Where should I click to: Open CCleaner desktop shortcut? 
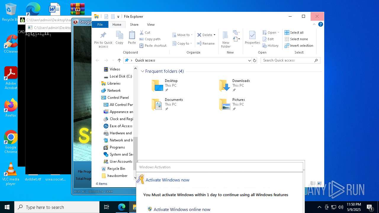click(x=11, y=44)
